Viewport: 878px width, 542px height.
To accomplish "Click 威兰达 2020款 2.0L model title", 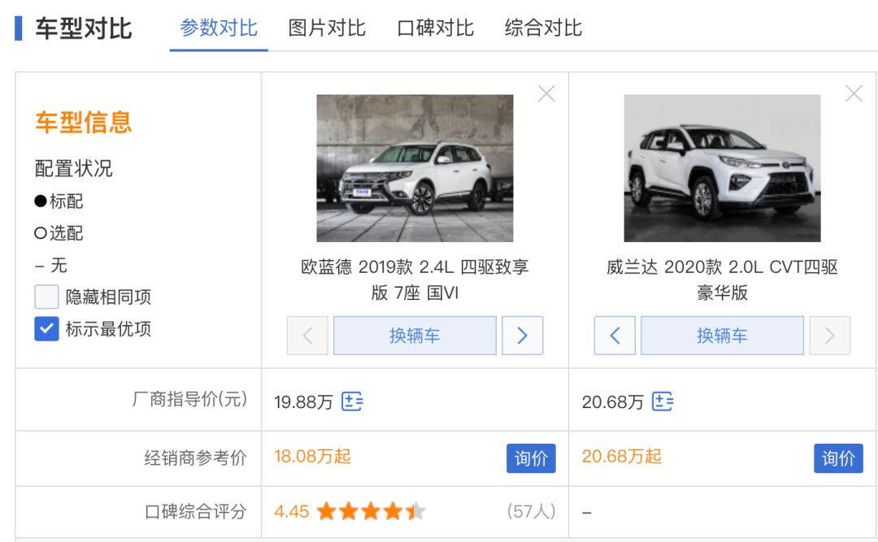I will click(x=723, y=280).
